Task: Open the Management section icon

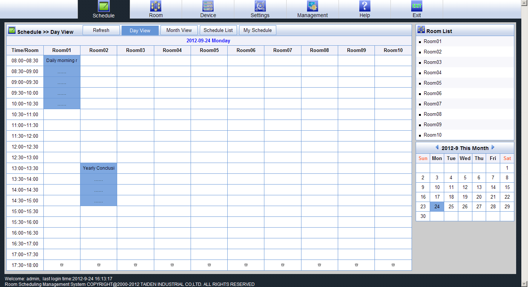Action: coord(312,6)
